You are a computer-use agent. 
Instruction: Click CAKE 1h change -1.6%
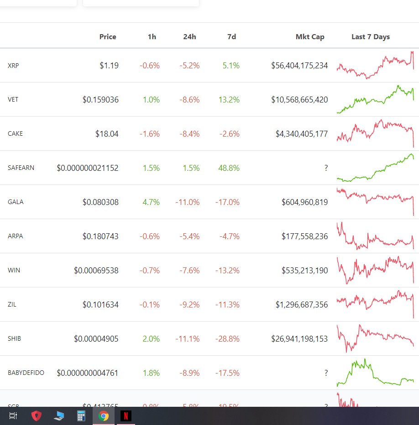[150, 134]
